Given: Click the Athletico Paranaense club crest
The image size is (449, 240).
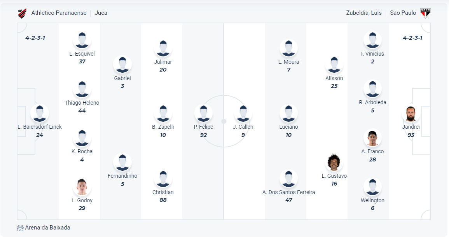Looking at the screenshot, I should pyautogui.click(x=22, y=13).
